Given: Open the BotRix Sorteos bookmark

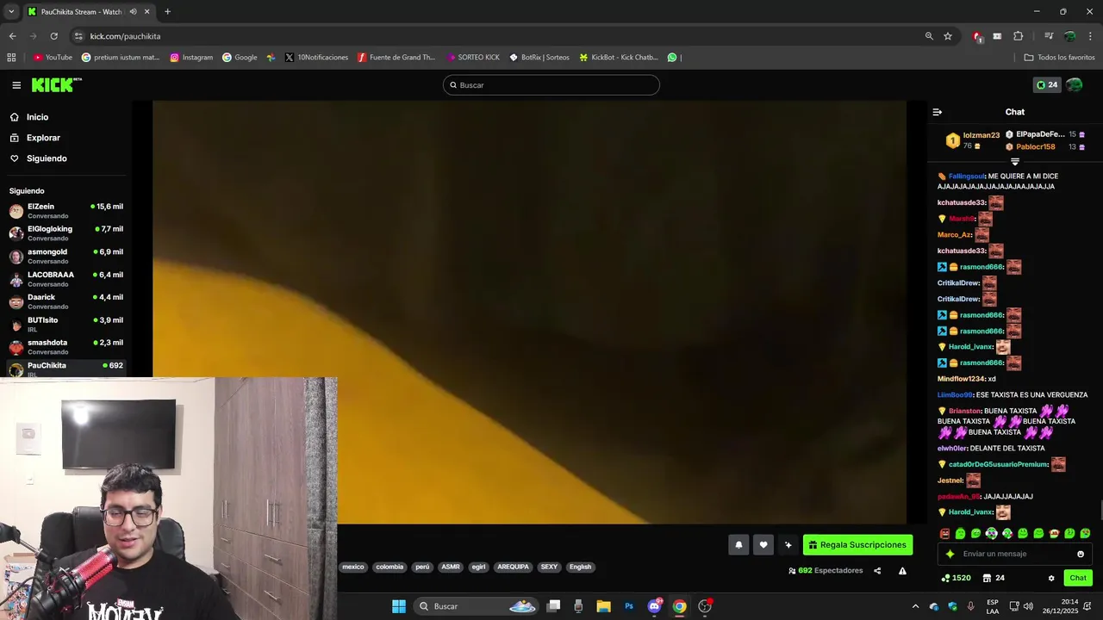Looking at the screenshot, I should (x=539, y=58).
